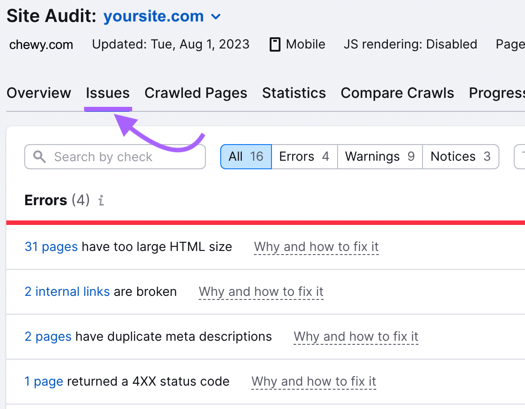Click Why and how to fix broken links

(x=261, y=292)
